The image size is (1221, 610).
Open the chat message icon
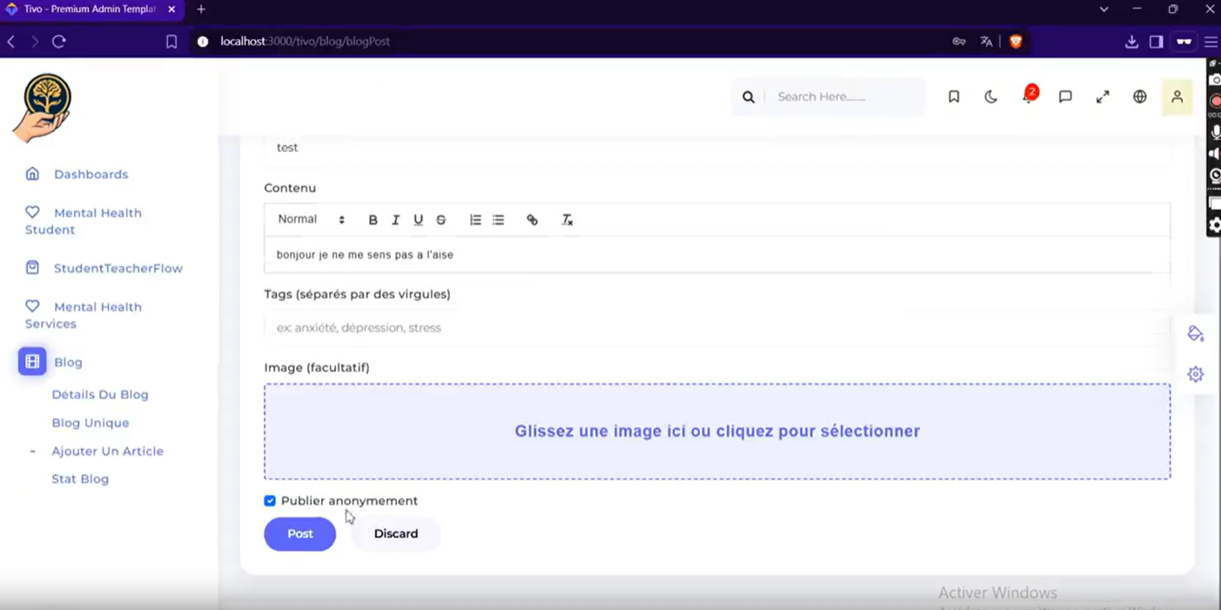[x=1065, y=97]
